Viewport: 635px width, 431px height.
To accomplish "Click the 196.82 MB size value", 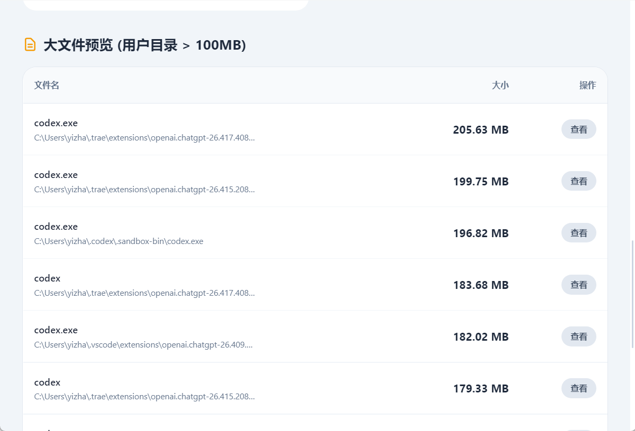I will tap(480, 233).
